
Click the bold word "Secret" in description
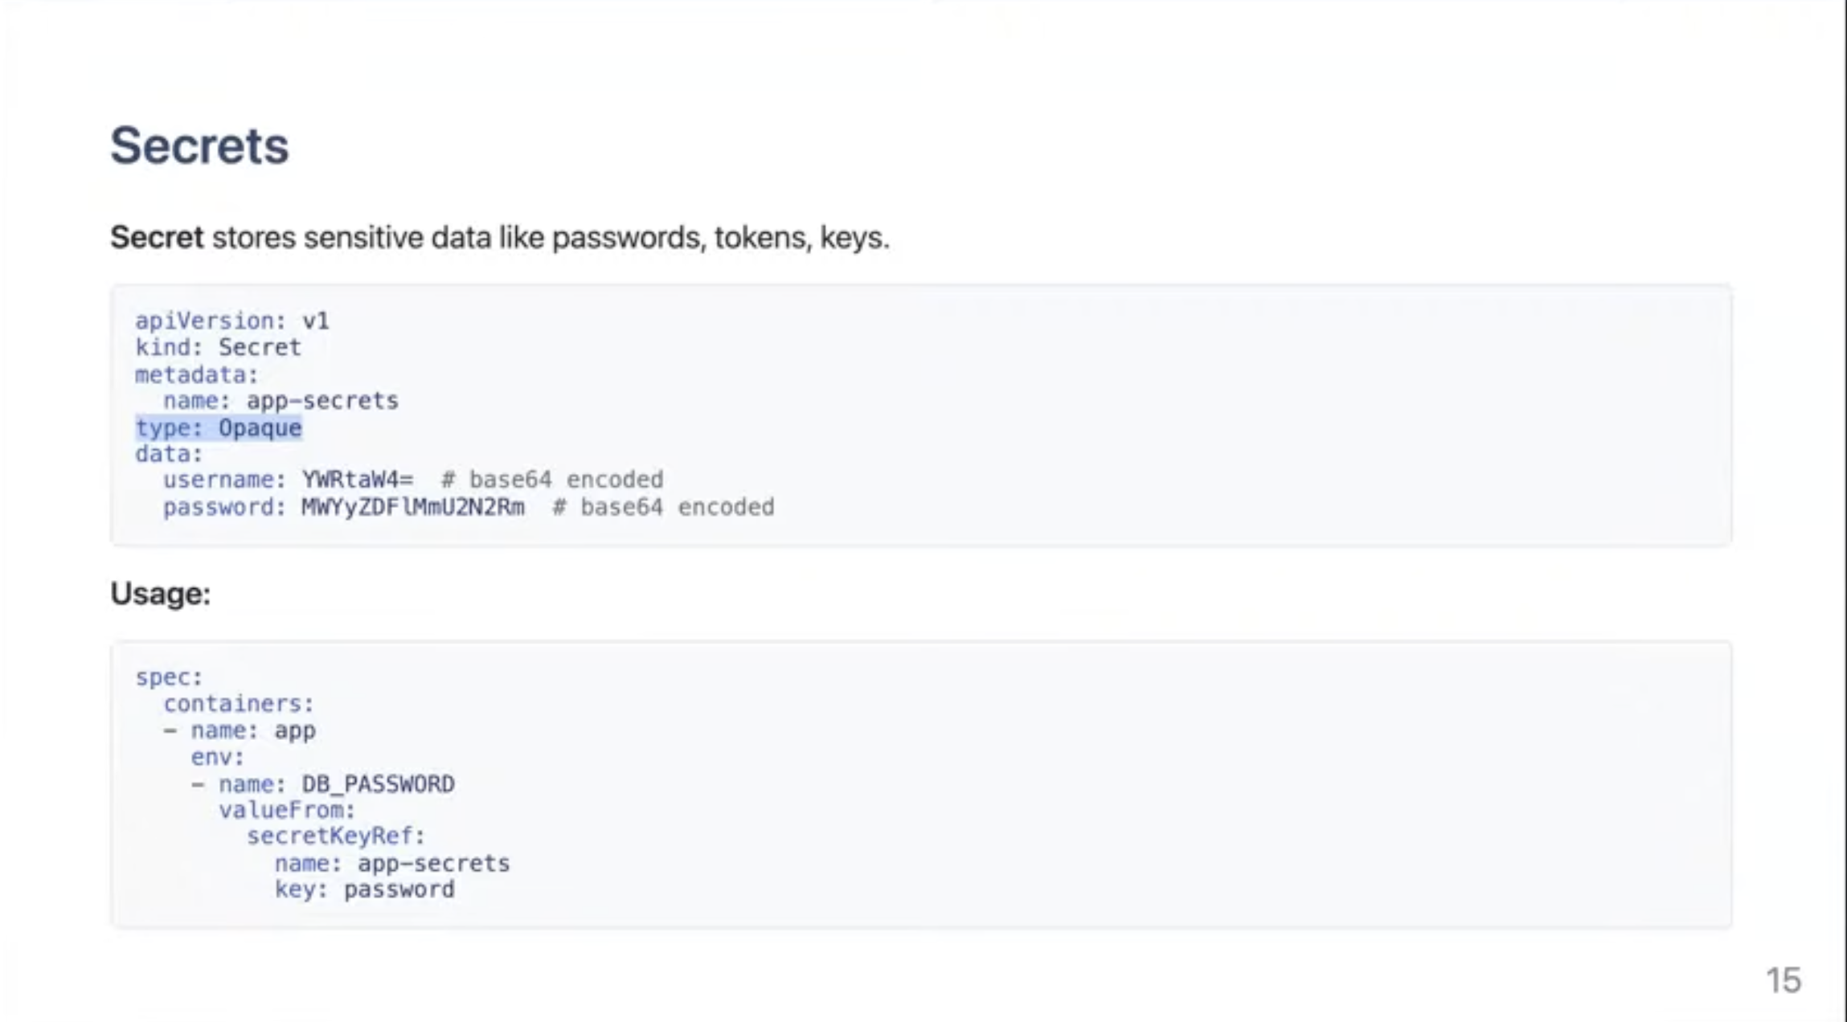[x=157, y=238]
